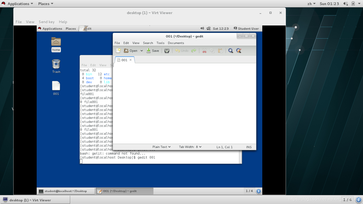363x204 pixels.
Task: Click the guest network icon
Action: click(208, 28)
